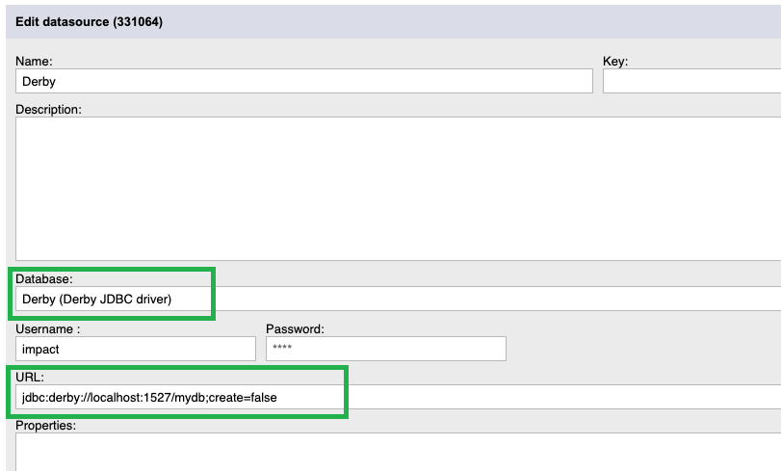
Task: Click the URL field with jdbc:derby connection string
Action: point(398,397)
